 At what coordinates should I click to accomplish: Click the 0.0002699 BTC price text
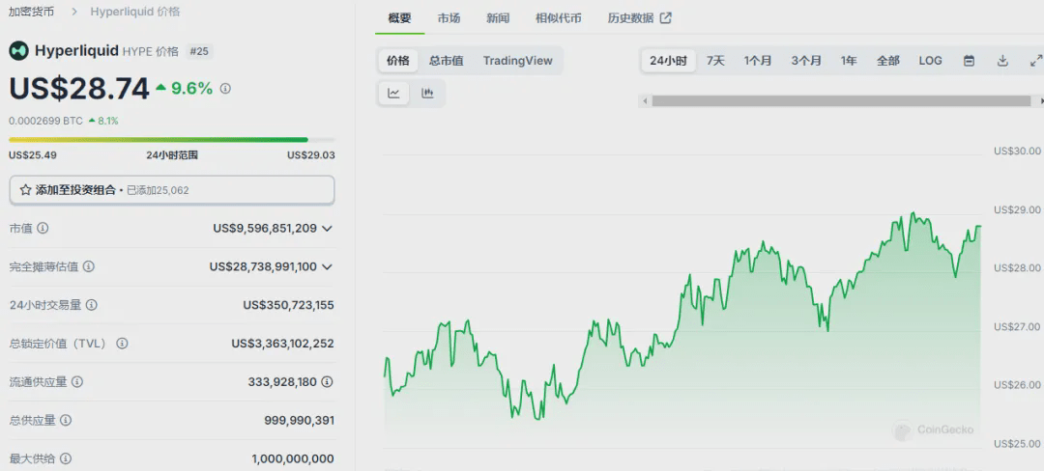pos(46,121)
